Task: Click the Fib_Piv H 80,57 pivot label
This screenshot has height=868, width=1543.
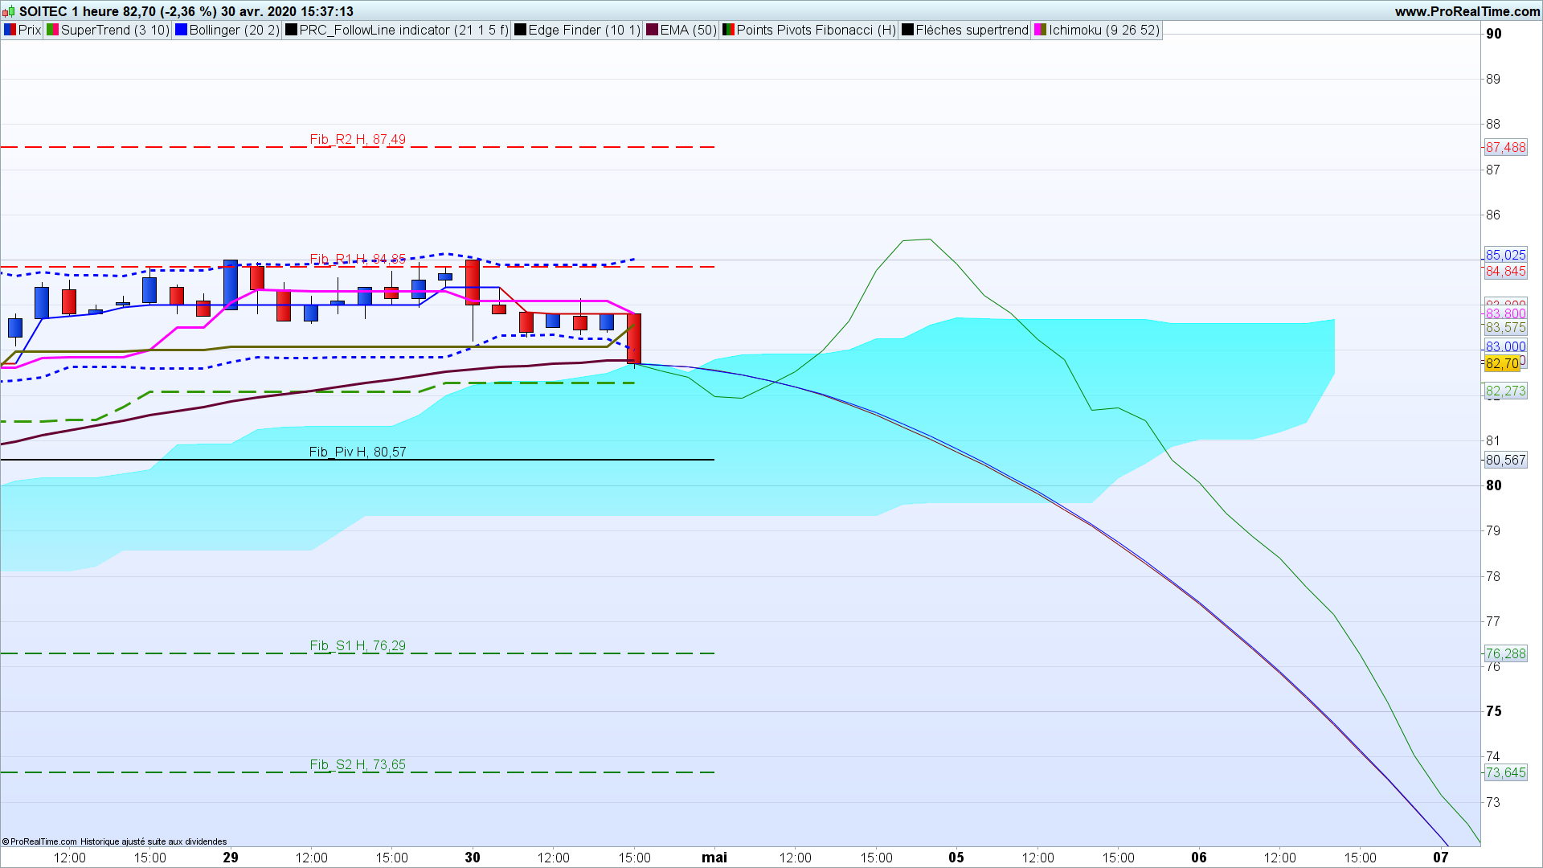Action: [358, 452]
